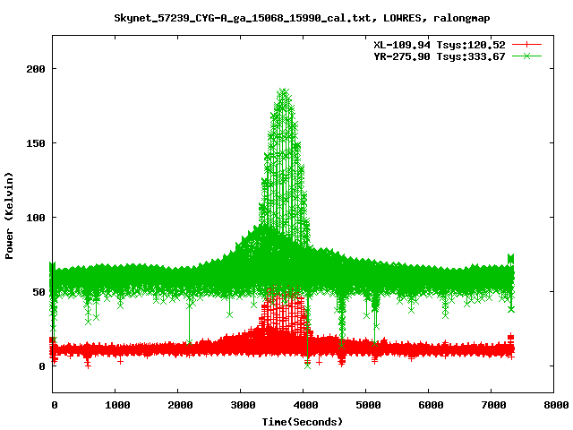
Task: Click the y-axis tick label 150
Action: [x=36, y=143]
